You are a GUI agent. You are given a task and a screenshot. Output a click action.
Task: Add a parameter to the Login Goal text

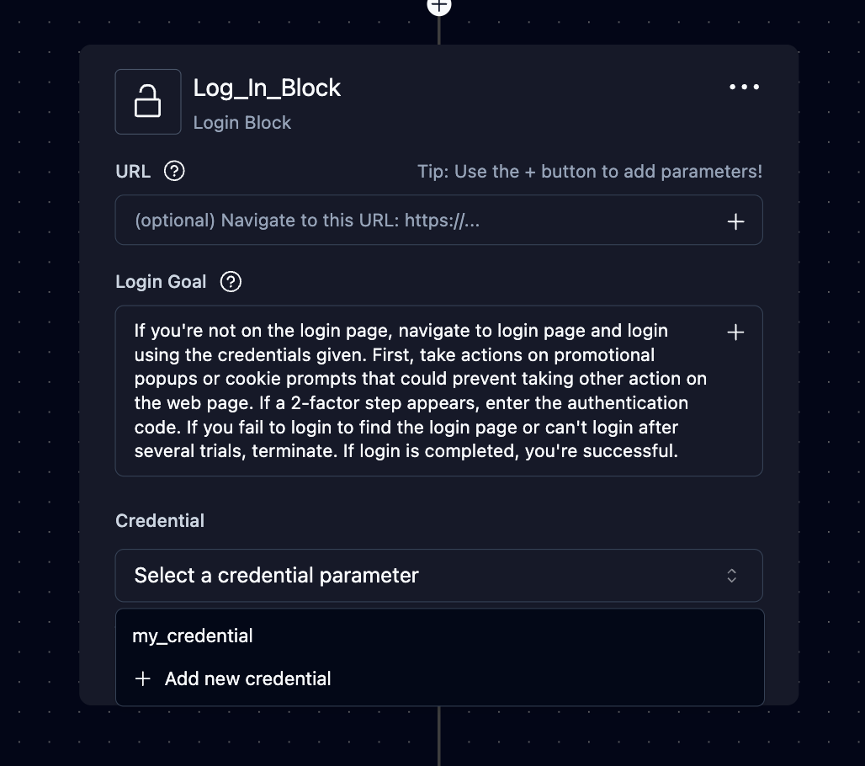coord(735,332)
